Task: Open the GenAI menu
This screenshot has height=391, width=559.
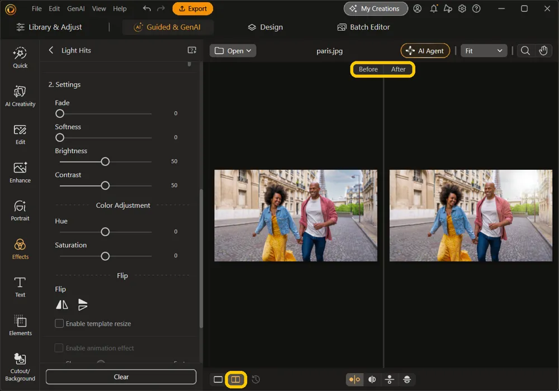Action: point(76,8)
